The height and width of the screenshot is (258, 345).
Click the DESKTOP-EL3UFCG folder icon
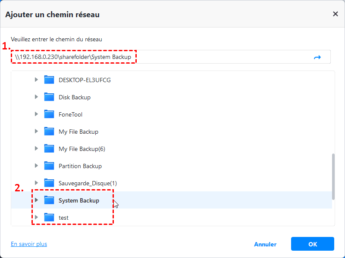[x=49, y=80]
